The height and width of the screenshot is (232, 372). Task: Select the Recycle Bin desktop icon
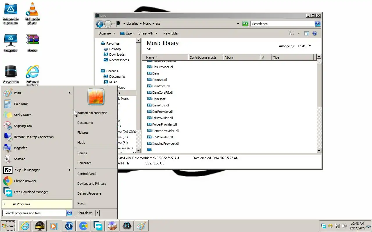click(11, 74)
